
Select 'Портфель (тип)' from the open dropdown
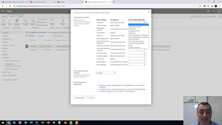coord(134,31)
